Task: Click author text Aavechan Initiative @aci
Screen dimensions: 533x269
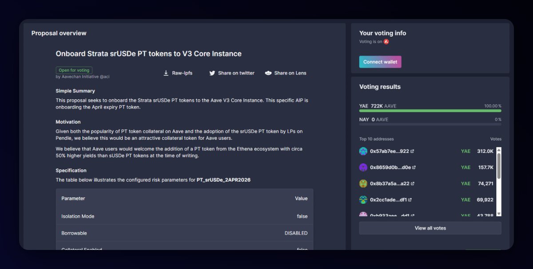Action: point(83,77)
